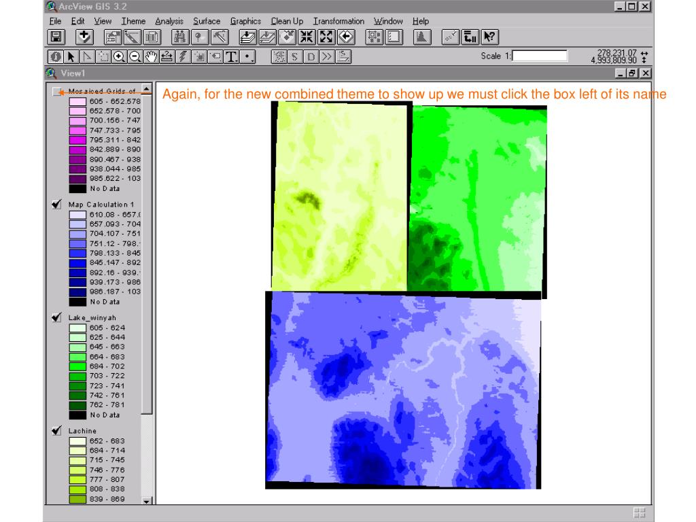Screen dimensions: 696x522
Task: Hide the Lake_winyah theme
Action: click(x=56, y=317)
